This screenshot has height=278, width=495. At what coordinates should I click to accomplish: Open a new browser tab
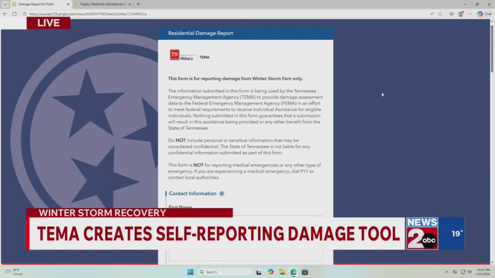click(x=138, y=4)
